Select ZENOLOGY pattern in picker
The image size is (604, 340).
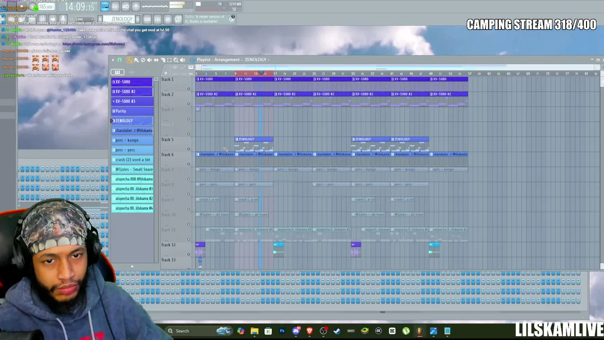(x=132, y=121)
